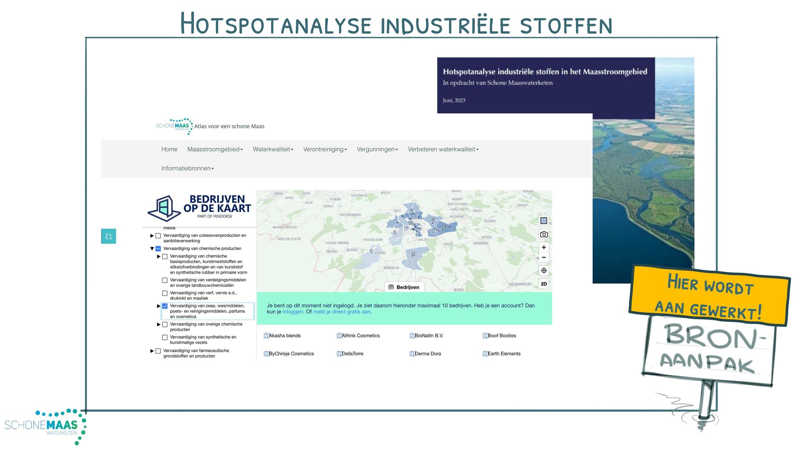Open the Waterkwaliteit dropdown menu
This screenshot has height=451, width=803.
point(273,149)
